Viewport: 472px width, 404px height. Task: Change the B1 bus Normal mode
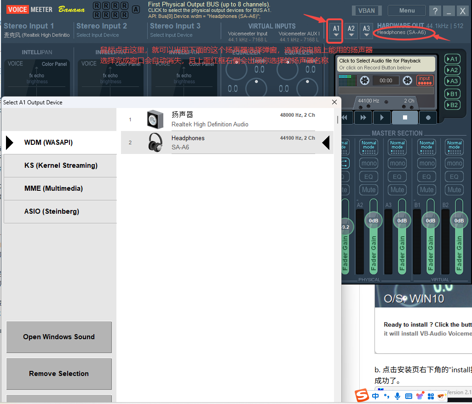pyautogui.click(x=426, y=147)
